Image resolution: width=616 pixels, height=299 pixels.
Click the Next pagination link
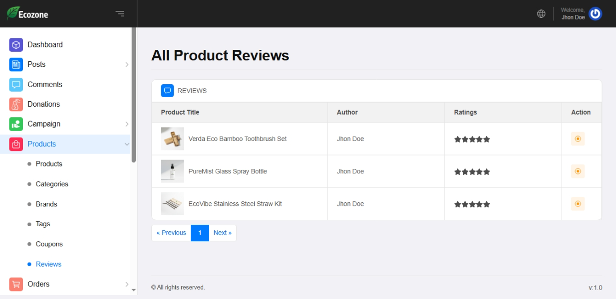pos(223,233)
